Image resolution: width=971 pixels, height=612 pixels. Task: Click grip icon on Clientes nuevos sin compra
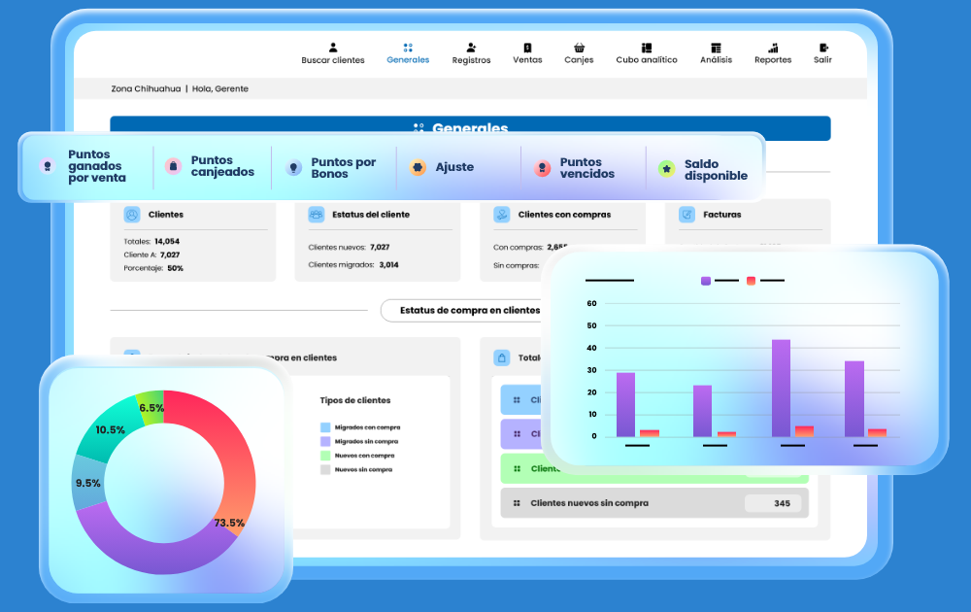point(517,503)
